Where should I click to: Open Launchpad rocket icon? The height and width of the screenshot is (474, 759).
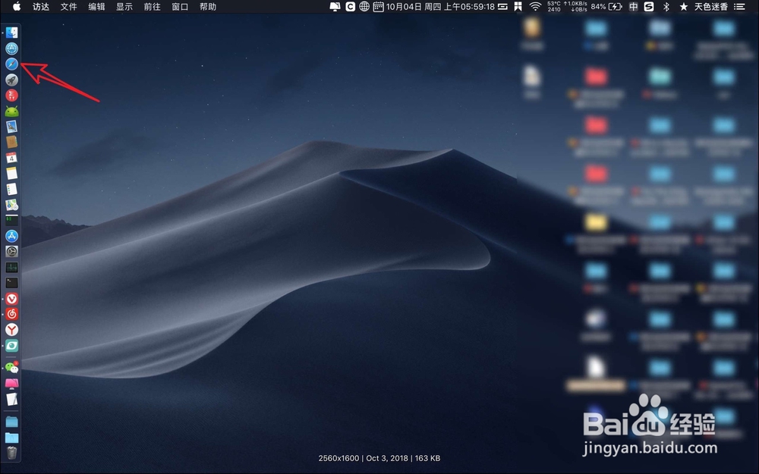pos(11,80)
